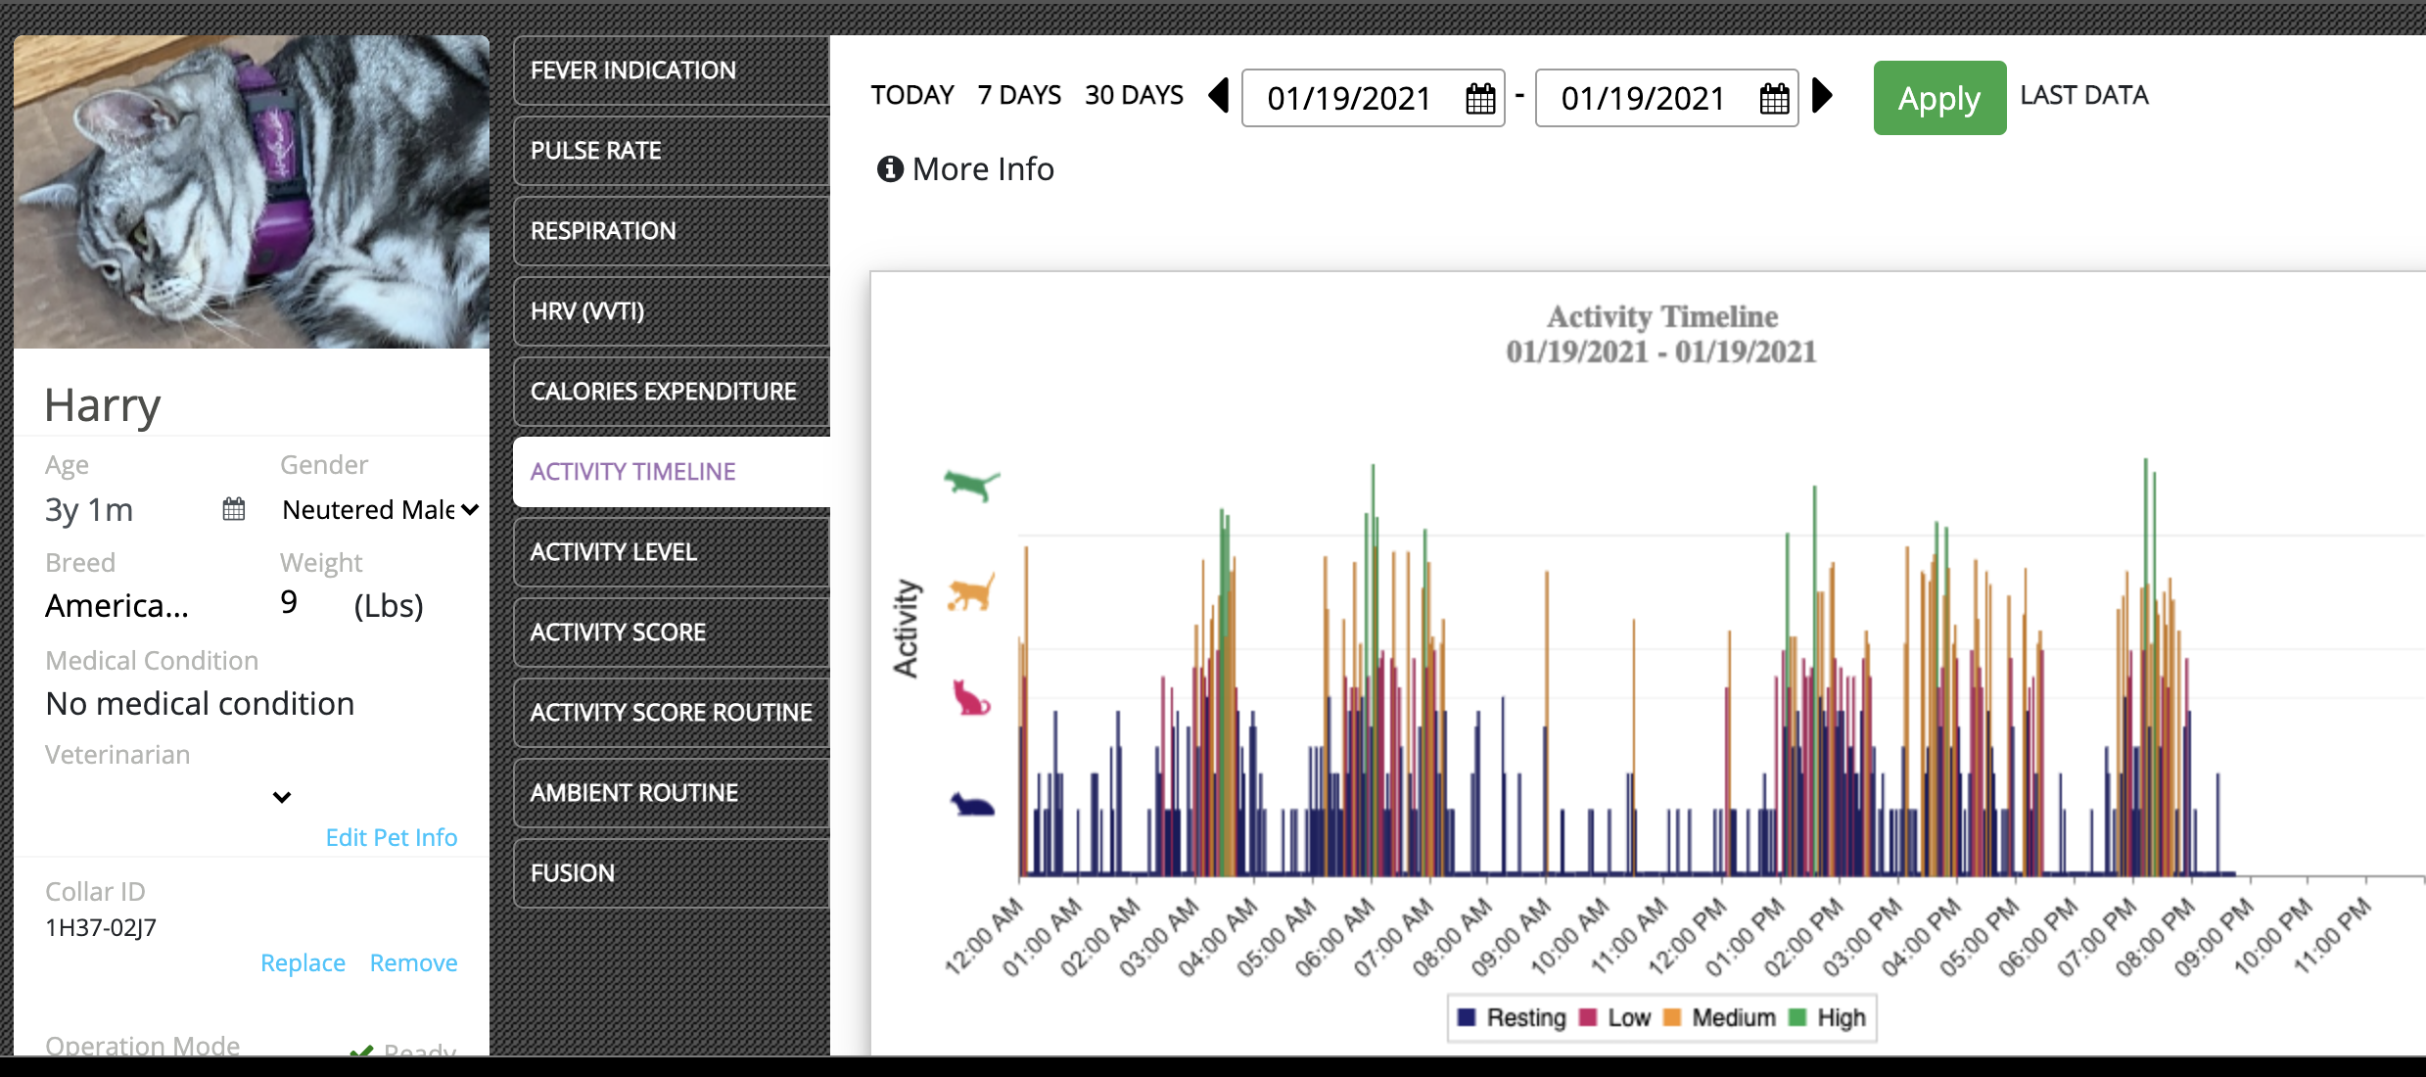Click end date calendar icon
The height and width of the screenshot is (1077, 2426).
tap(1774, 99)
